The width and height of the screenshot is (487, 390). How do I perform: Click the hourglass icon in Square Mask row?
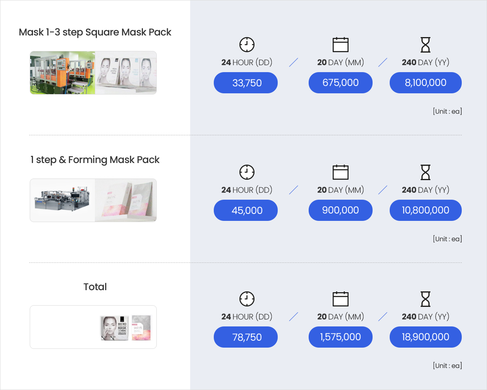[x=425, y=44]
